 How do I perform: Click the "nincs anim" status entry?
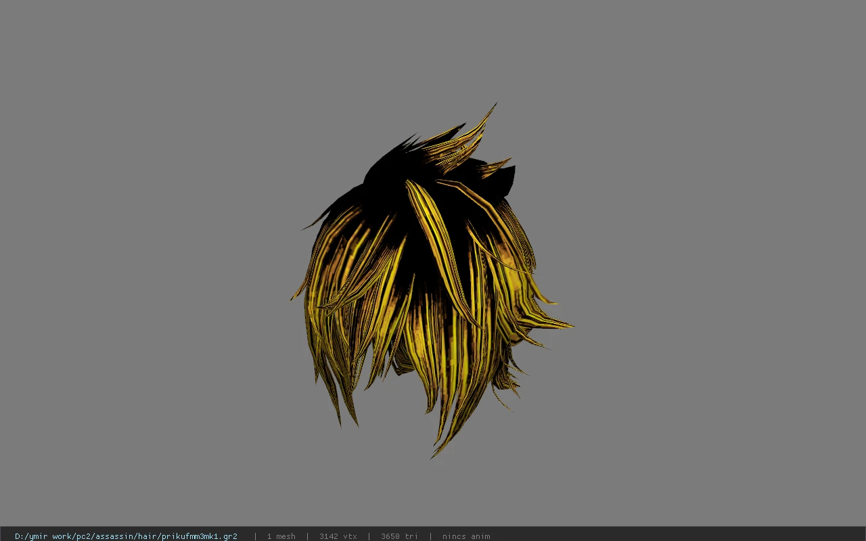(466, 536)
